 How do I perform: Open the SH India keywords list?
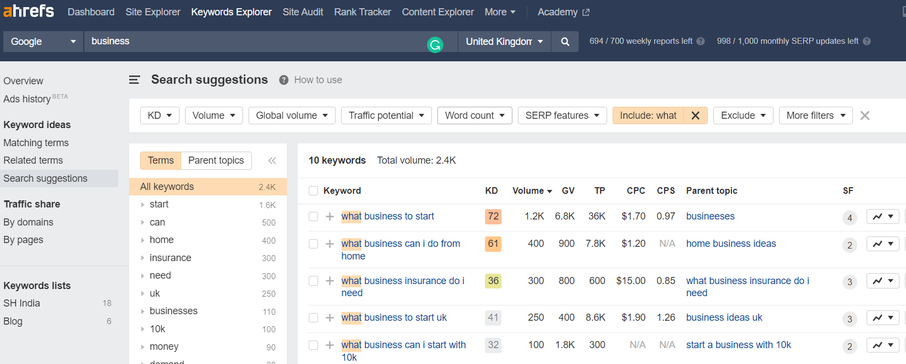click(x=22, y=303)
